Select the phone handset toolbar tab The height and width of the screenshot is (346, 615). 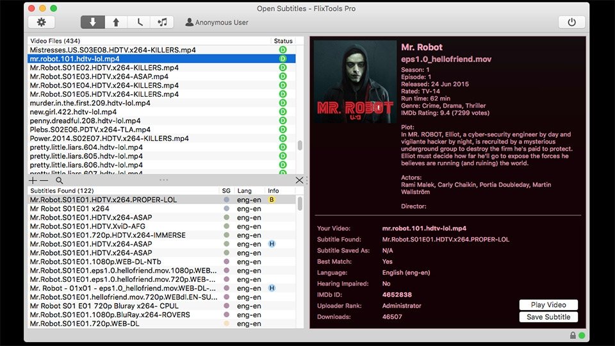tap(139, 22)
